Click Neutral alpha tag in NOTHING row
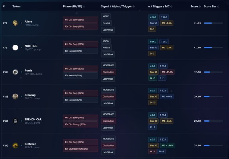 click(x=106, y=47)
